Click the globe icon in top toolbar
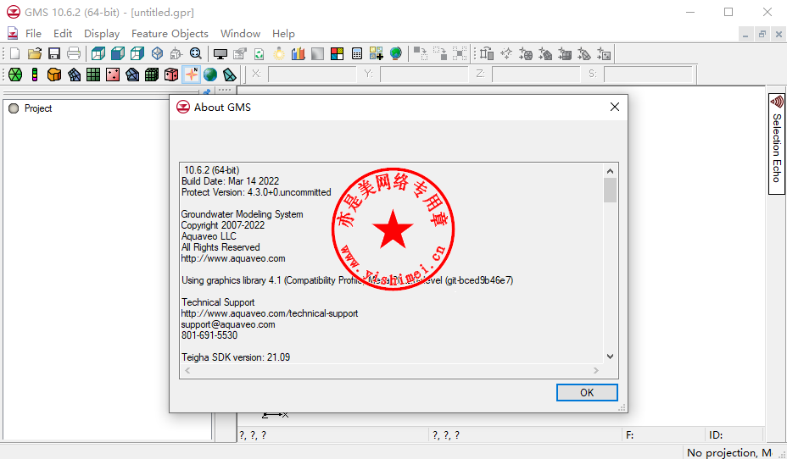 pos(396,53)
